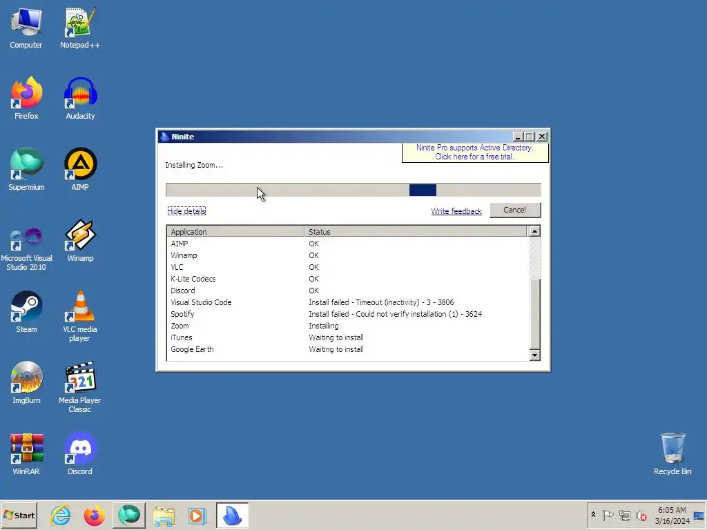
Task: Open the Computer desktop icon
Action: (x=26, y=28)
